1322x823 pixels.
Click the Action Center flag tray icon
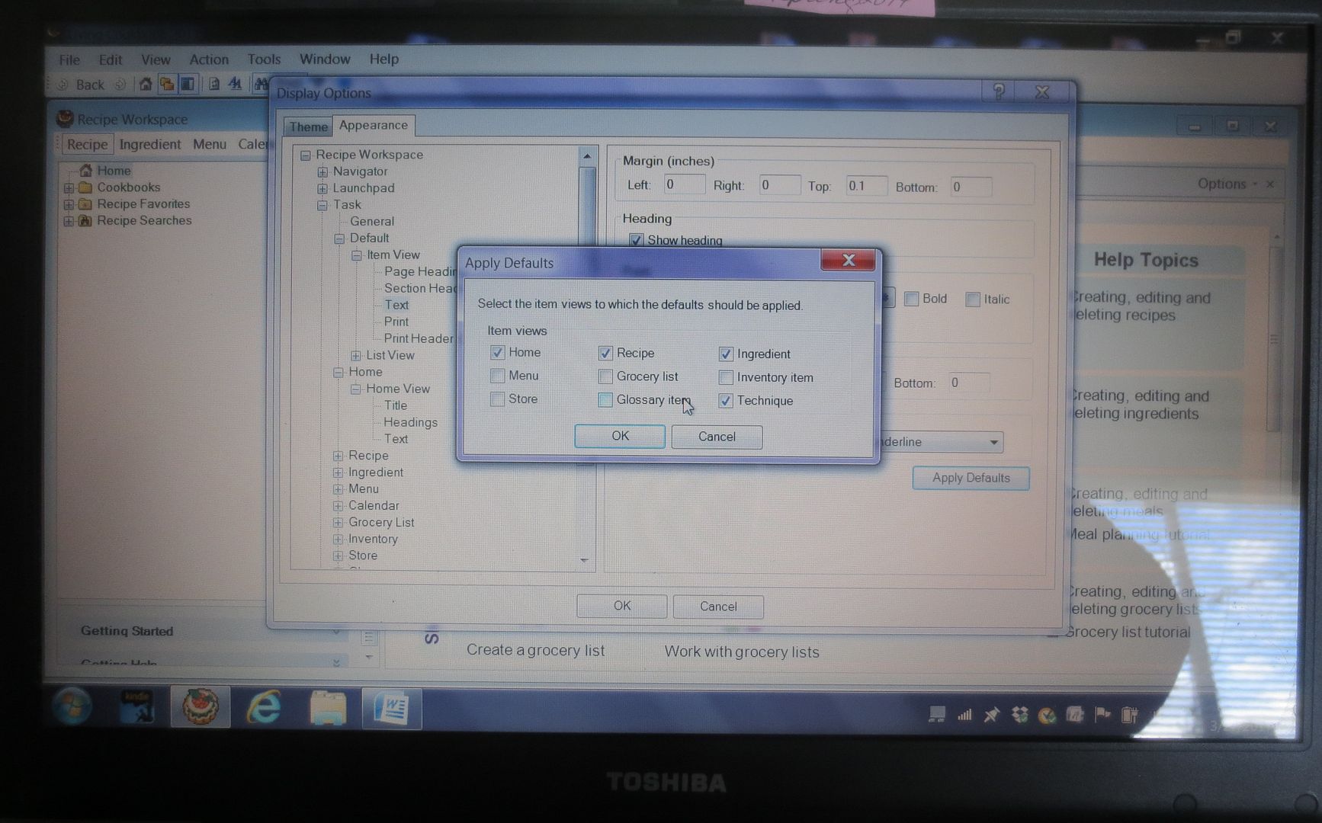(1102, 714)
